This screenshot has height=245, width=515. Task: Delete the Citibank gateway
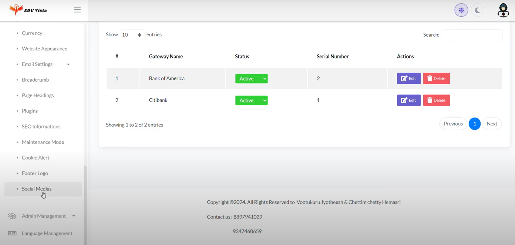(x=436, y=100)
